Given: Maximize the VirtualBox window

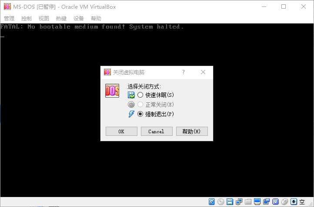Looking at the screenshot, I should tap(284, 7).
